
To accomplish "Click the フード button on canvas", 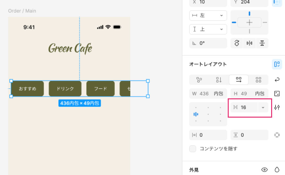I will pos(101,89).
